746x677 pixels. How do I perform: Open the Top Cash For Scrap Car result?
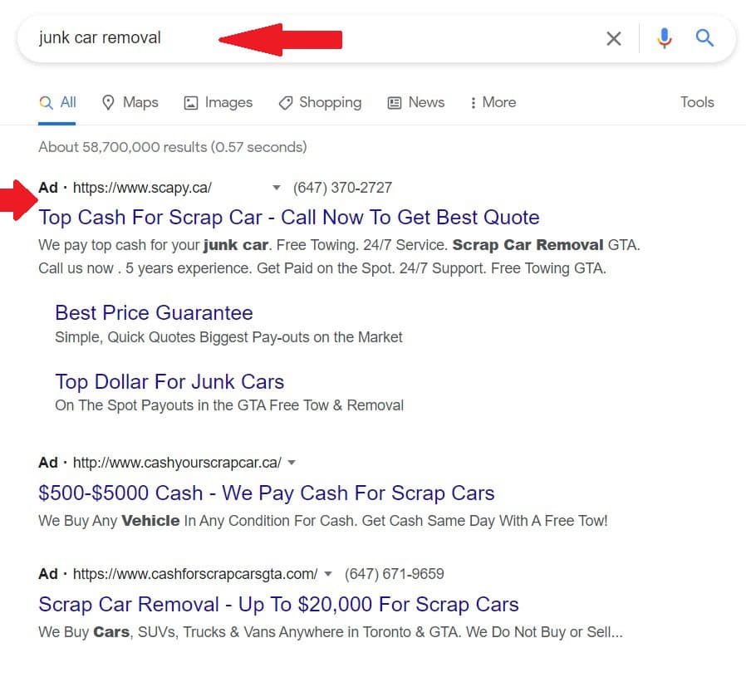tap(288, 217)
